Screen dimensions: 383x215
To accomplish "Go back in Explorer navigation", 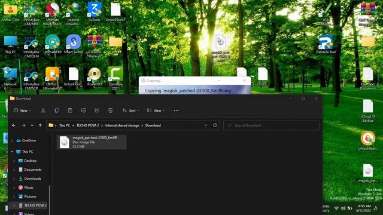I will (x=14, y=125).
